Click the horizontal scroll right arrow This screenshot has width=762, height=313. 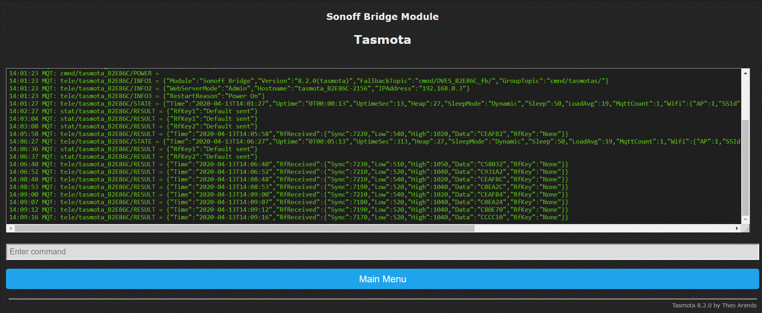click(737, 228)
